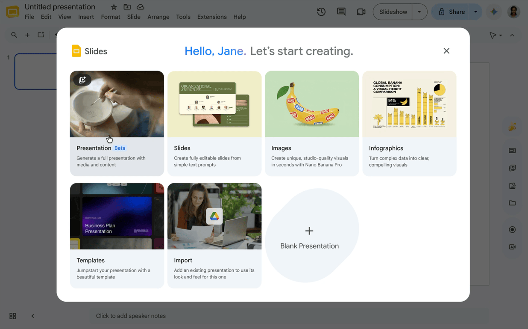The height and width of the screenshot is (329, 528).
Task: Open the grid view icon
Action: click(13, 316)
